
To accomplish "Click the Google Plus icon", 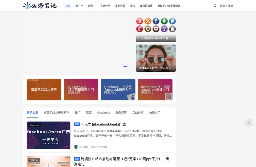I will pyautogui.click(x=139, y=29).
